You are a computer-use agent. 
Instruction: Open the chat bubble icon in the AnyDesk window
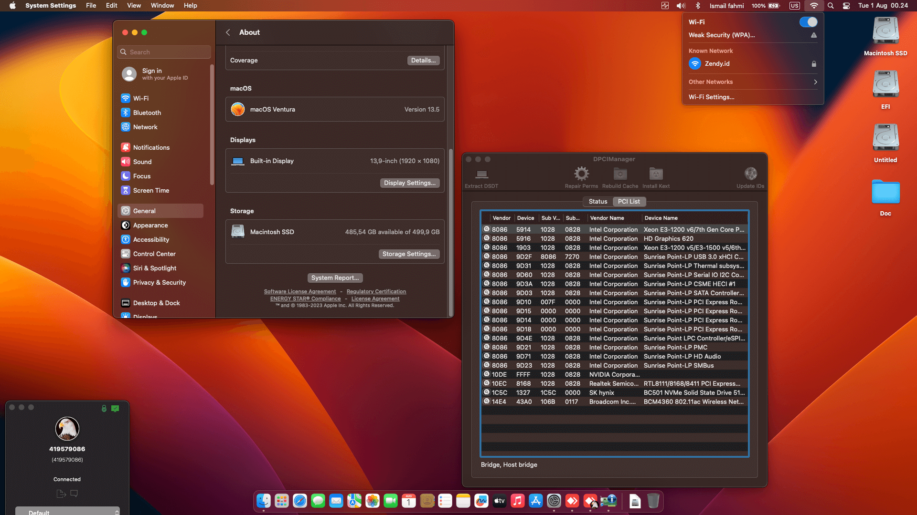(74, 494)
